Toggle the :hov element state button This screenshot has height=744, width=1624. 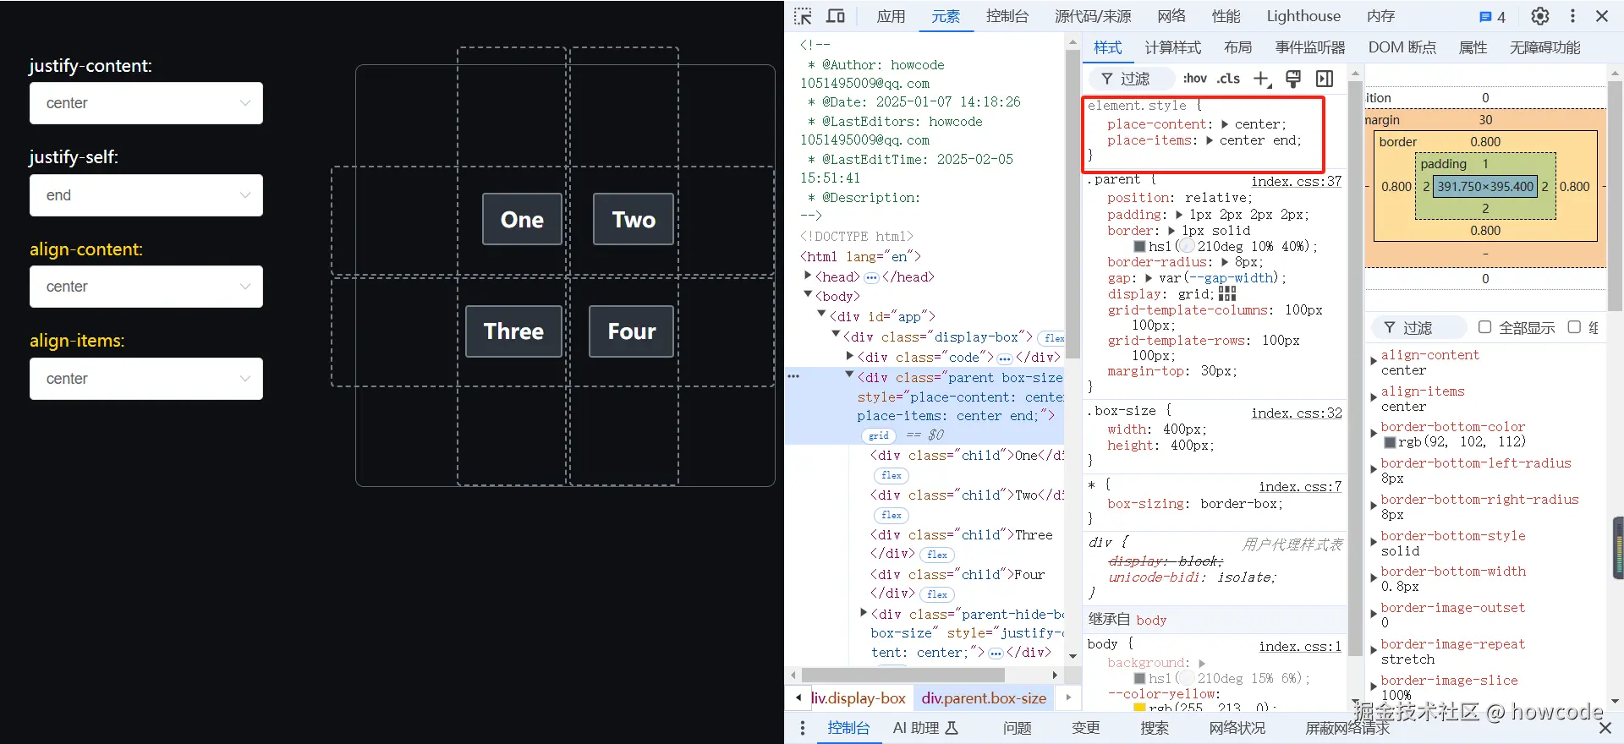1195,79
